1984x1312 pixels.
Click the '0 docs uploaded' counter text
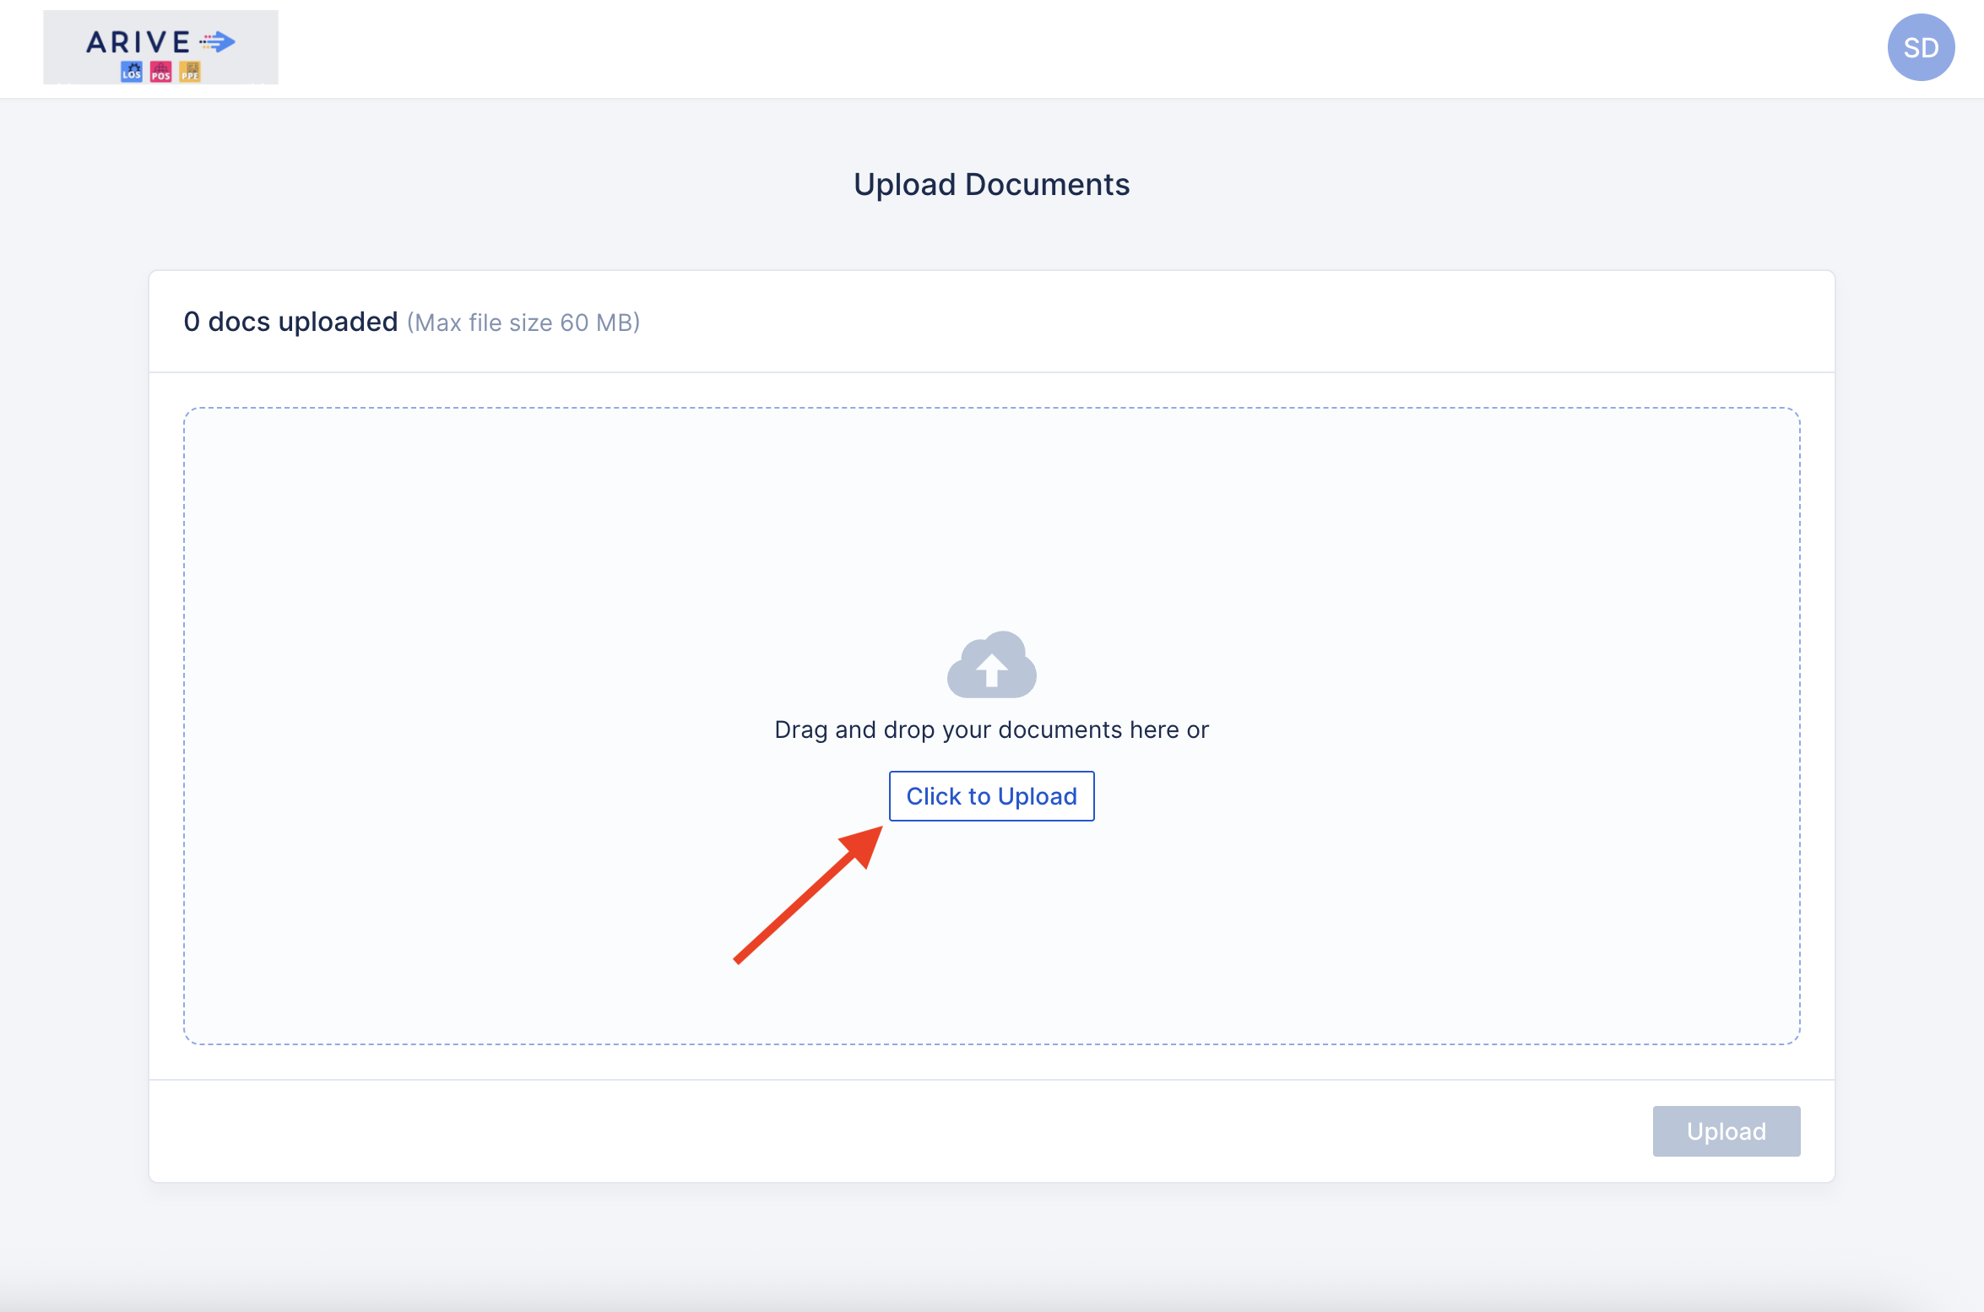(x=290, y=322)
